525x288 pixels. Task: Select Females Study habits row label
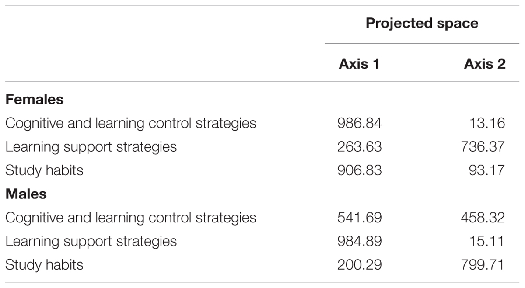tap(44, 170)
